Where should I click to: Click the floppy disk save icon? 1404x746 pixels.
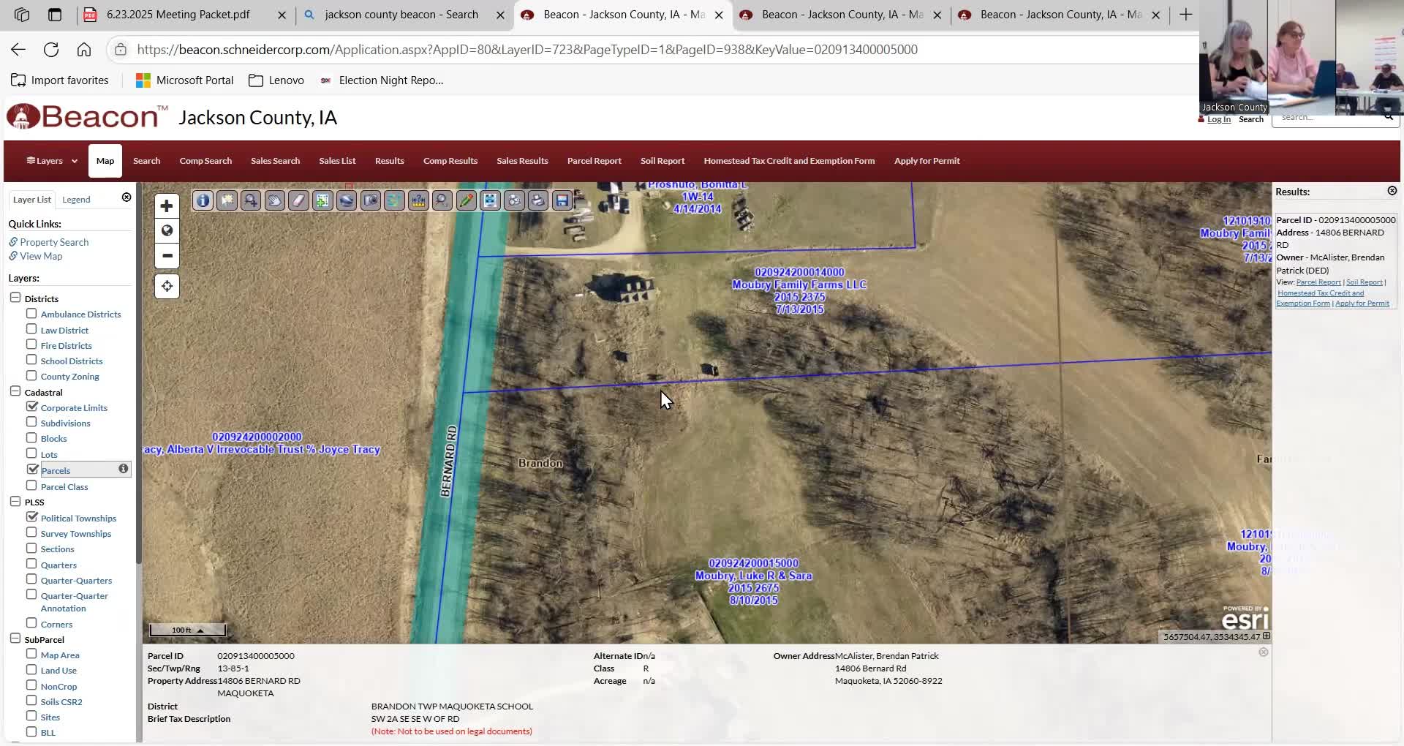click(x=562, y=200)
